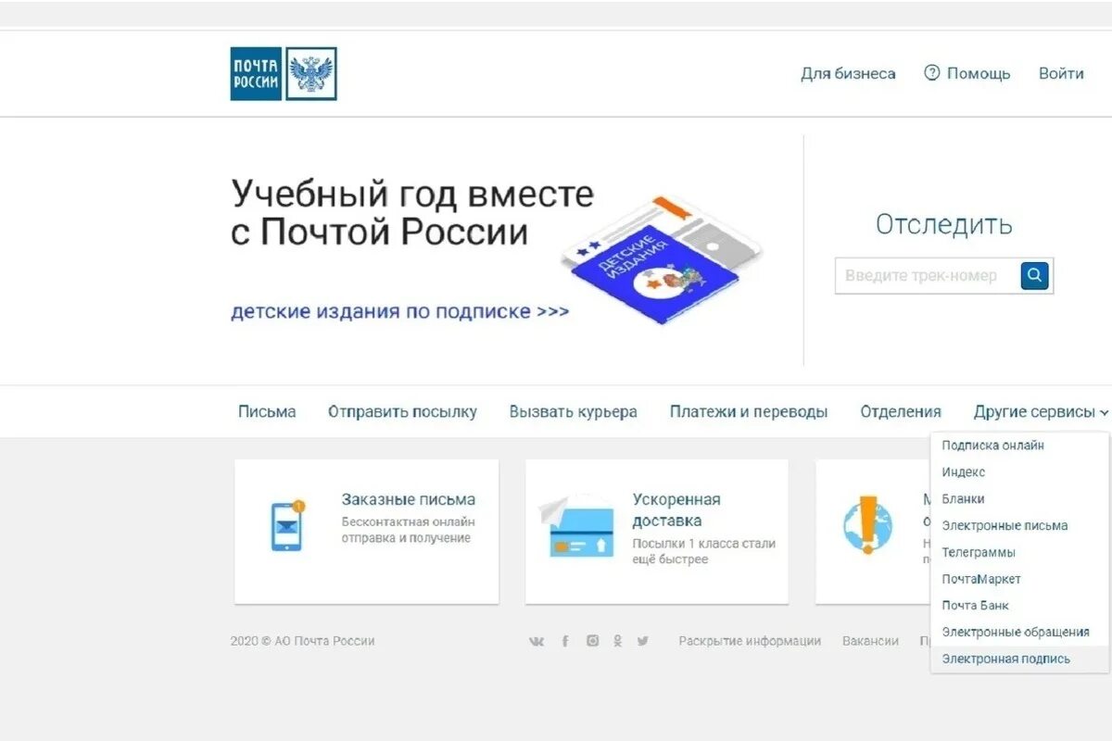This screenshot has height=741, width=1112.
Task: Click the Бесконтактная онлайн отправка и получение text
Action: 408,531
